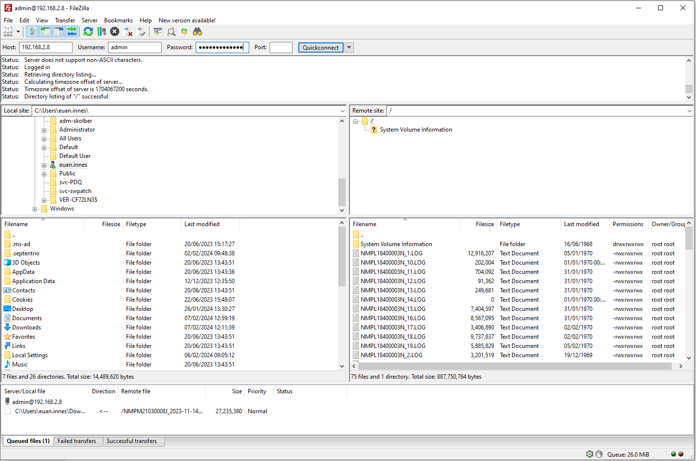This screenshot has width=696, height=461.
Task: Expand the euan.innes folder tree
Action: pyautogui.click(x=44, y=164)
